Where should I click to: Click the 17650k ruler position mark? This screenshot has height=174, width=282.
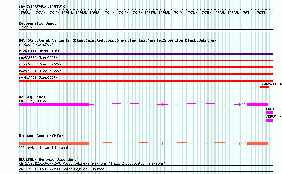pyautogui.click(x=192, y=13)
